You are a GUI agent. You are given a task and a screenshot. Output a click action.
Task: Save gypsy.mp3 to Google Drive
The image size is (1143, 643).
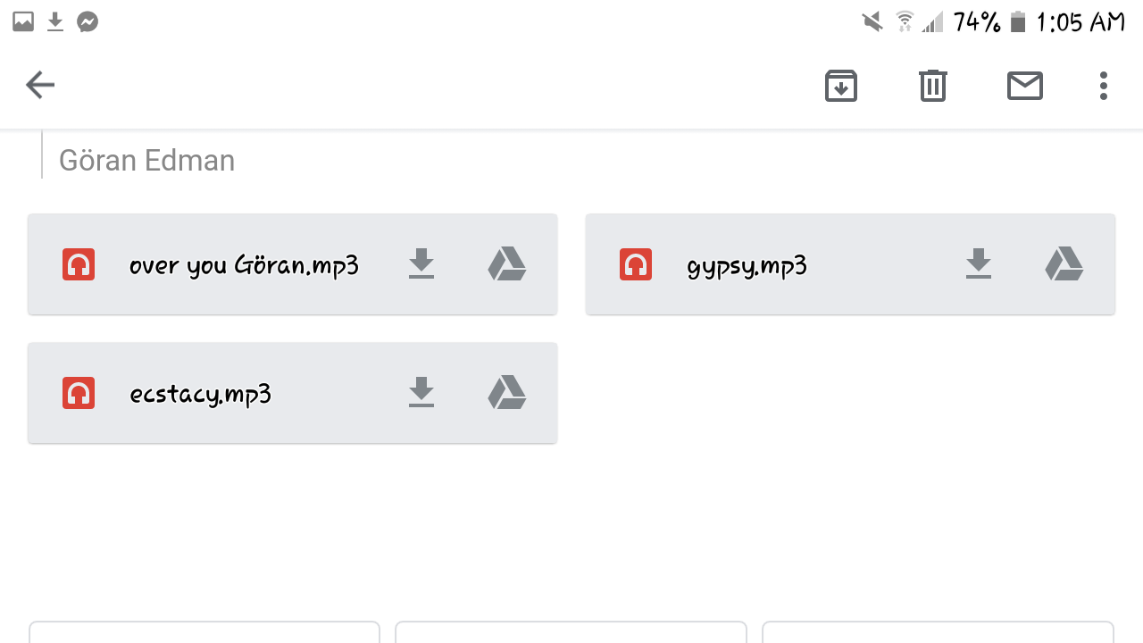click(1064, 264)
